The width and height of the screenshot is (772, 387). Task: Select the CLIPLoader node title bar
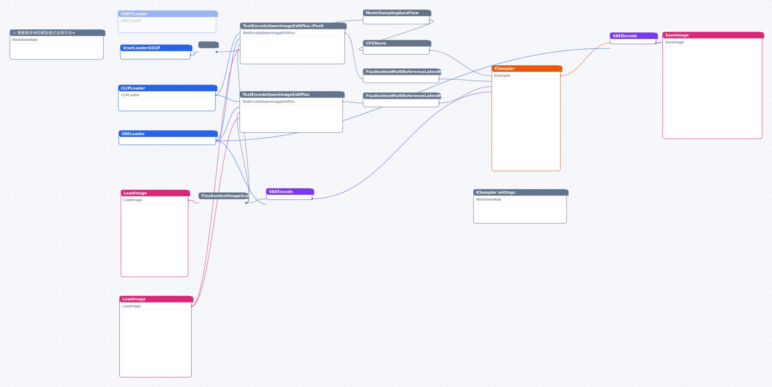[x=167, y=88]
